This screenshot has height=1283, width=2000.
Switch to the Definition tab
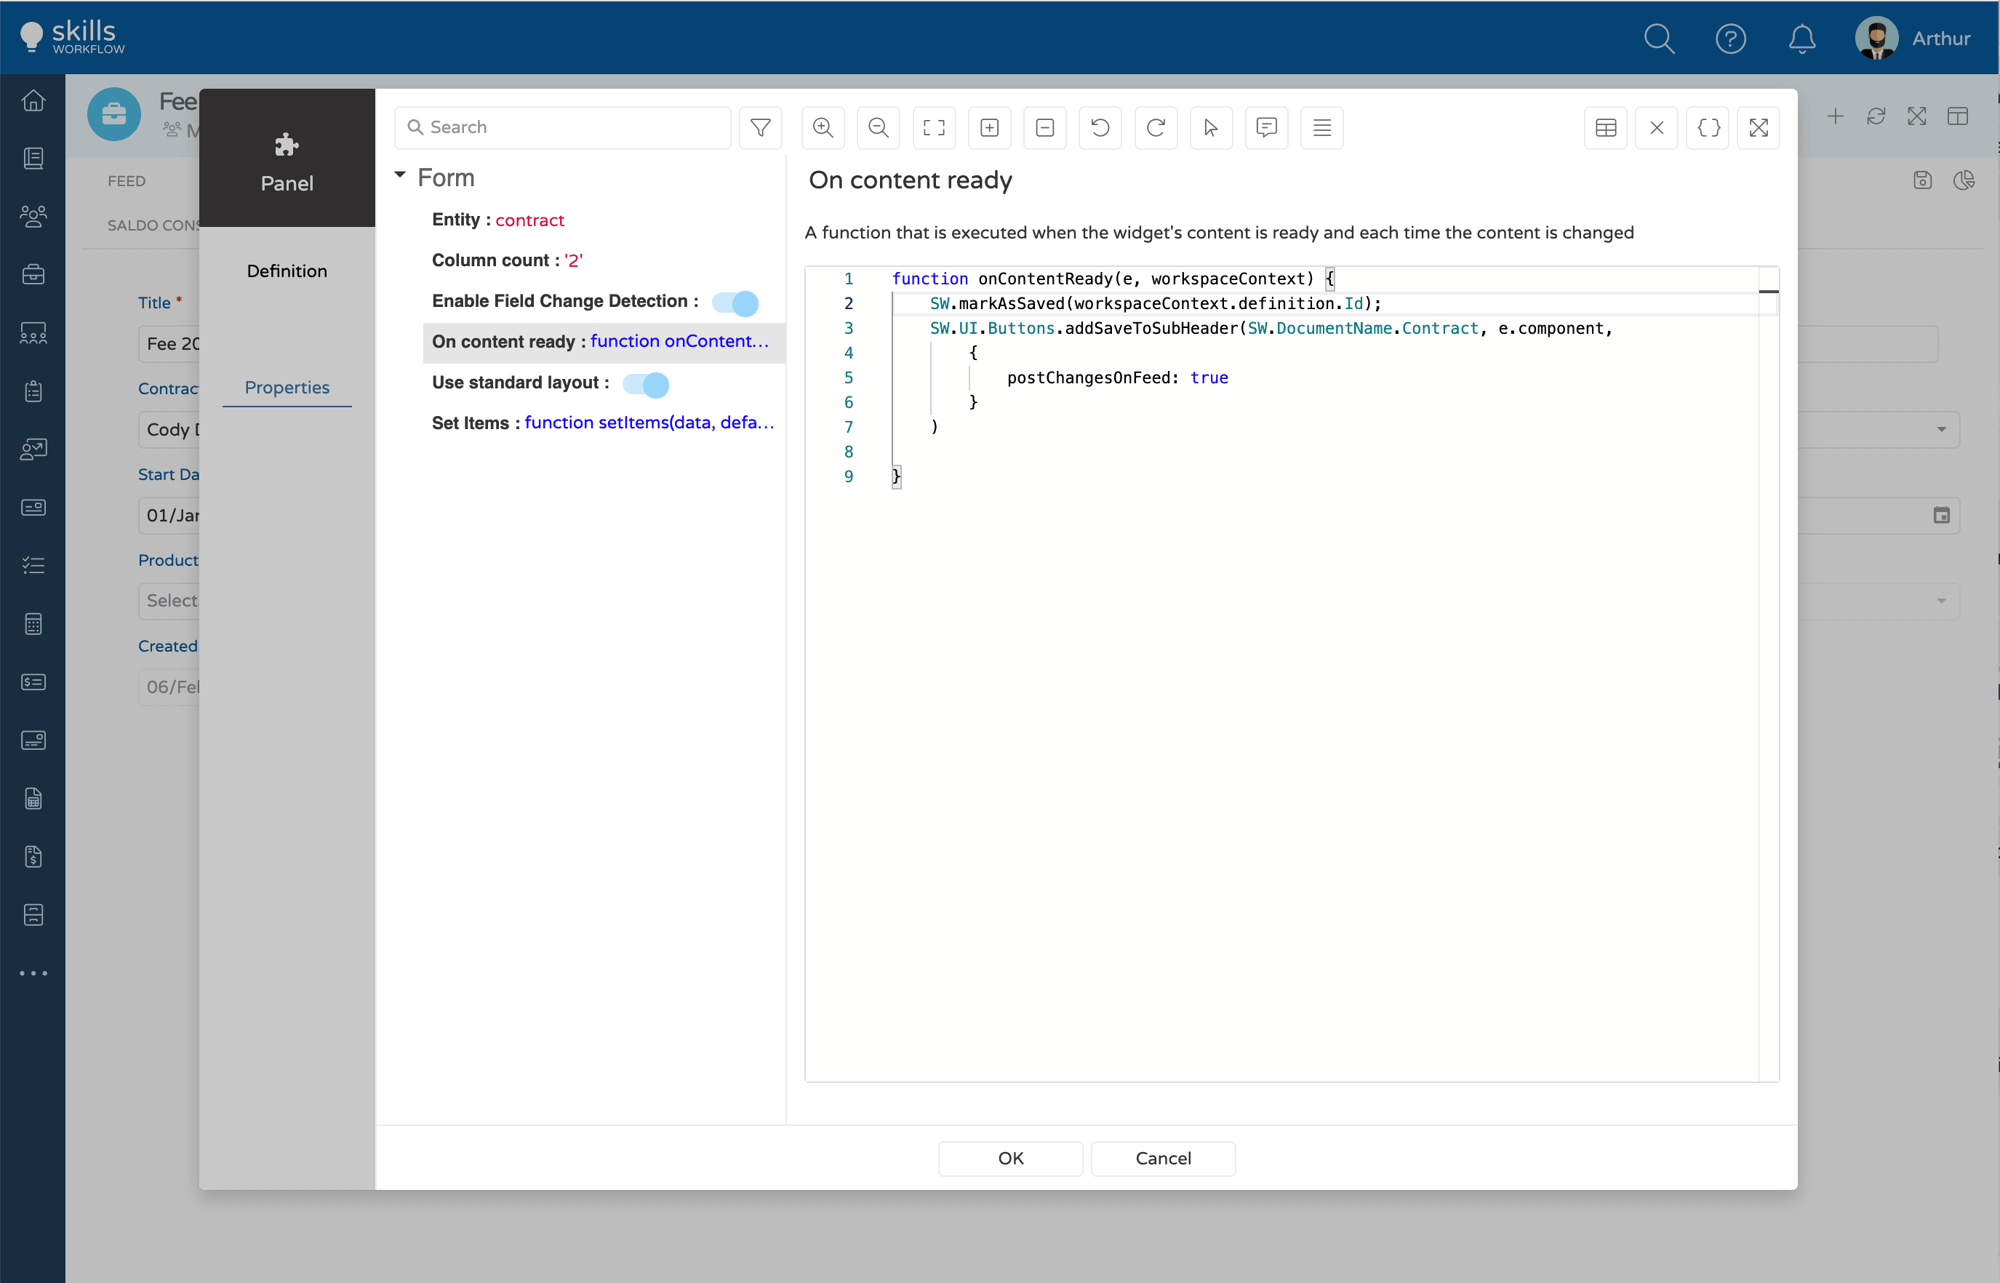[x=287, y=271]
